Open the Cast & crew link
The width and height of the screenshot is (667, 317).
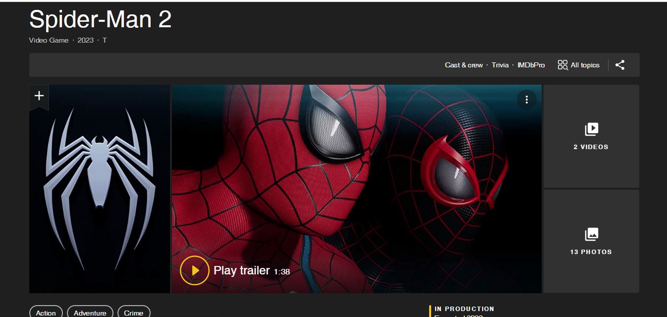pyautogui.click(x=464, y=65)
